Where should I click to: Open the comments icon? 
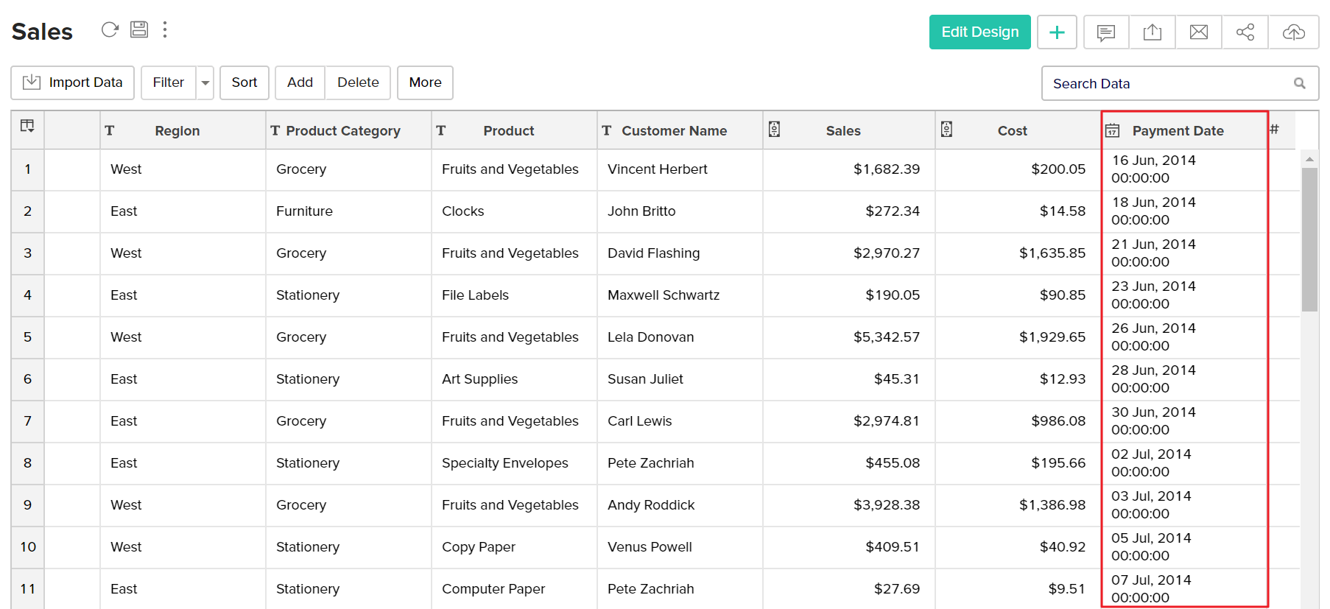[x=1106, y=32]
